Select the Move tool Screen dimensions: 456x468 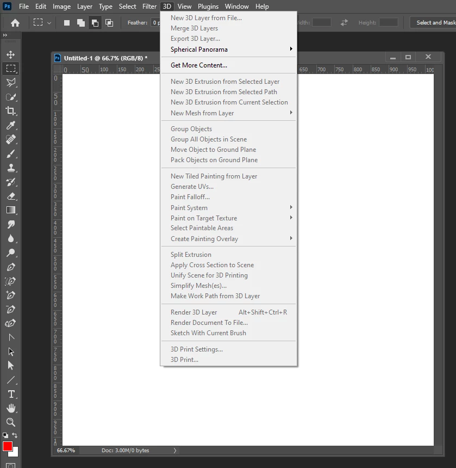tap(11, 54)
